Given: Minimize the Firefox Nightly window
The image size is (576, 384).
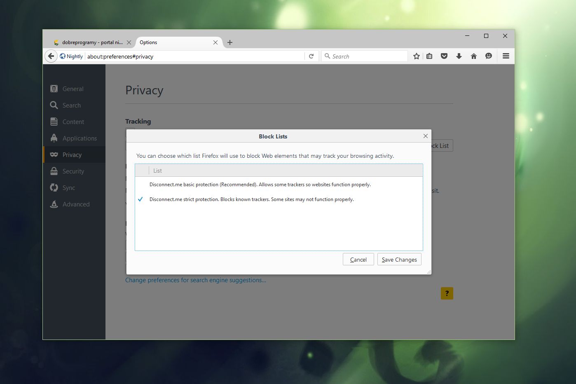Looking at the screenshot, I should (467, 36).
